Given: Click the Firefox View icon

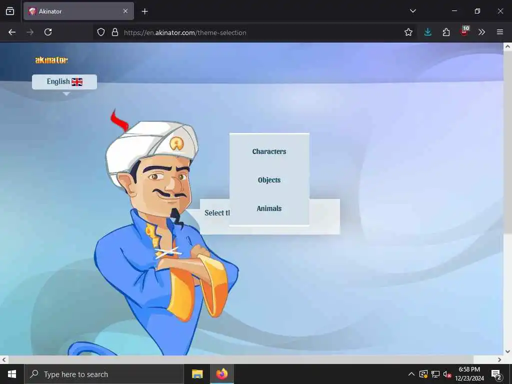Looking at the screenshot, I should [x=10, y=11].
